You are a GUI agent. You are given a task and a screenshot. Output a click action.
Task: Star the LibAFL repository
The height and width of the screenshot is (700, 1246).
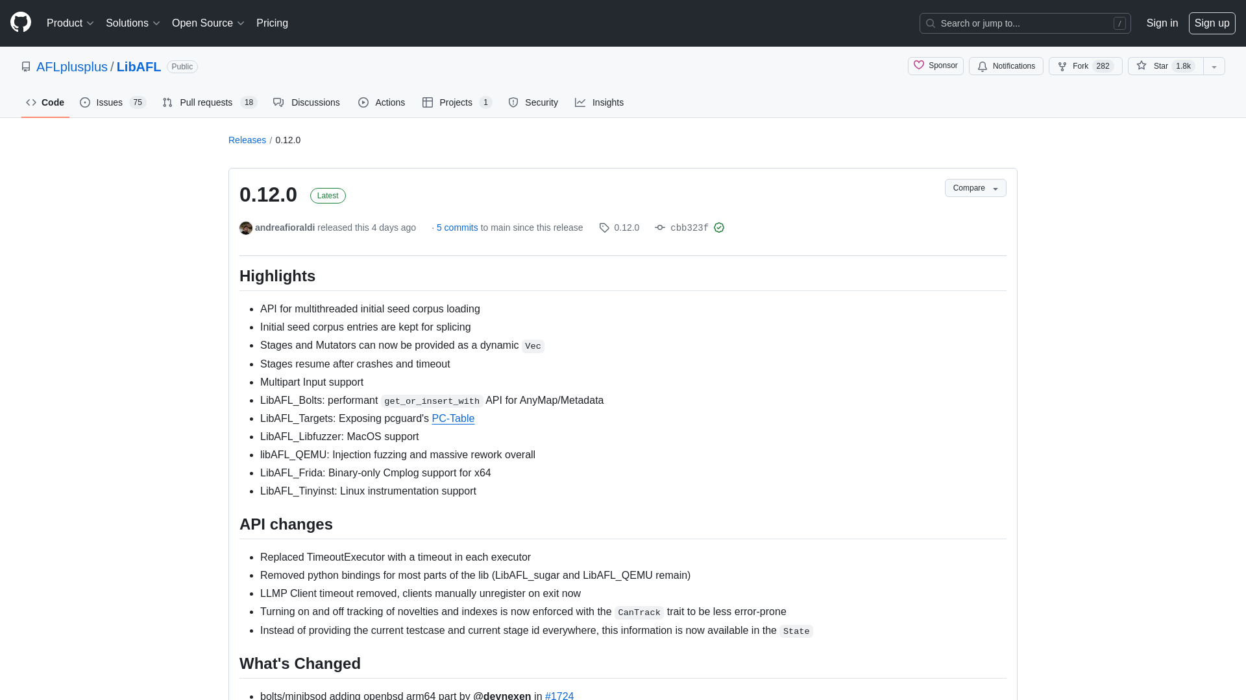tap(1166, 66)
